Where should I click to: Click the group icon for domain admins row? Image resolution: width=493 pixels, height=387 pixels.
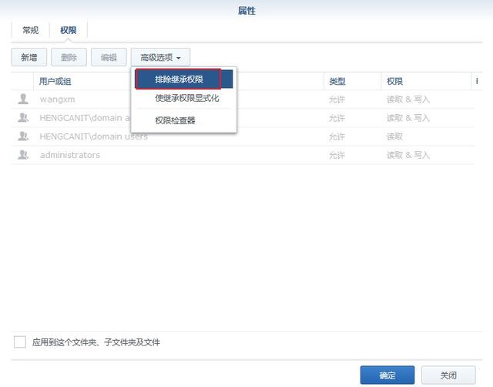(23, 118)
